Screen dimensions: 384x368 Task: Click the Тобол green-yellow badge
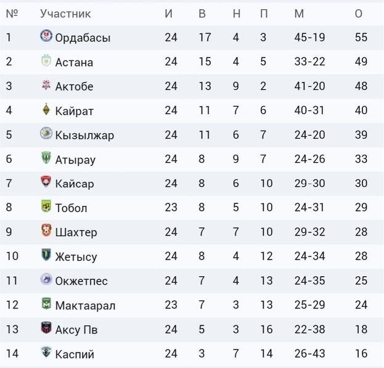click(x=46, y=206)
